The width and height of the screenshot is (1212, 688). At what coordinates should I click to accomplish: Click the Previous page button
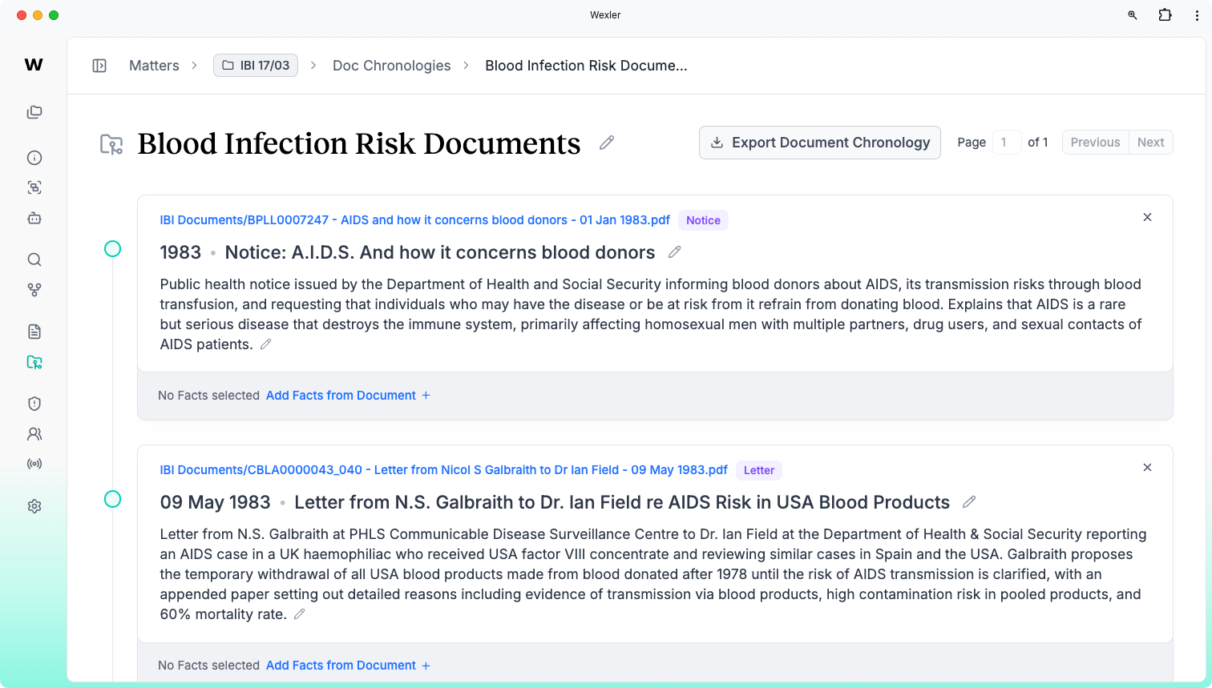(x=1095, y=143)
